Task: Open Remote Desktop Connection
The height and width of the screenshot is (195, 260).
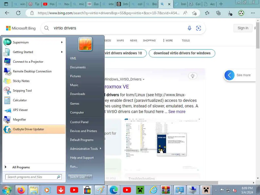Action: pyautogui.click(x=34, y=71)
